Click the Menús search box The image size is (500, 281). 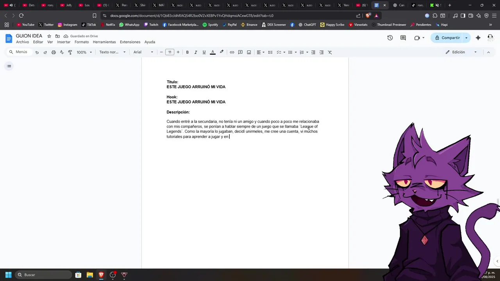(19, 52)
